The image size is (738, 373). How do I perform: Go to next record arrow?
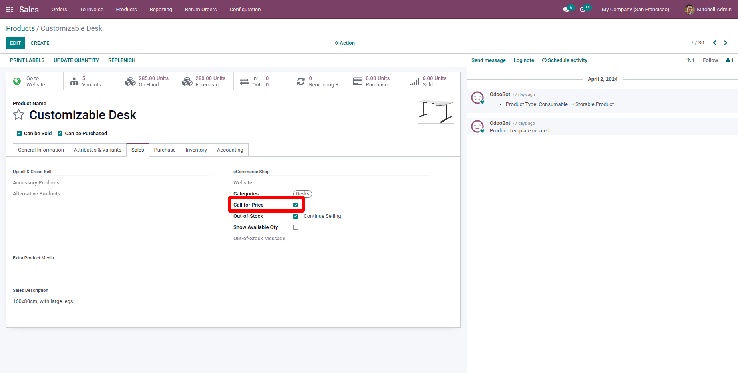(x=726, y=43)
